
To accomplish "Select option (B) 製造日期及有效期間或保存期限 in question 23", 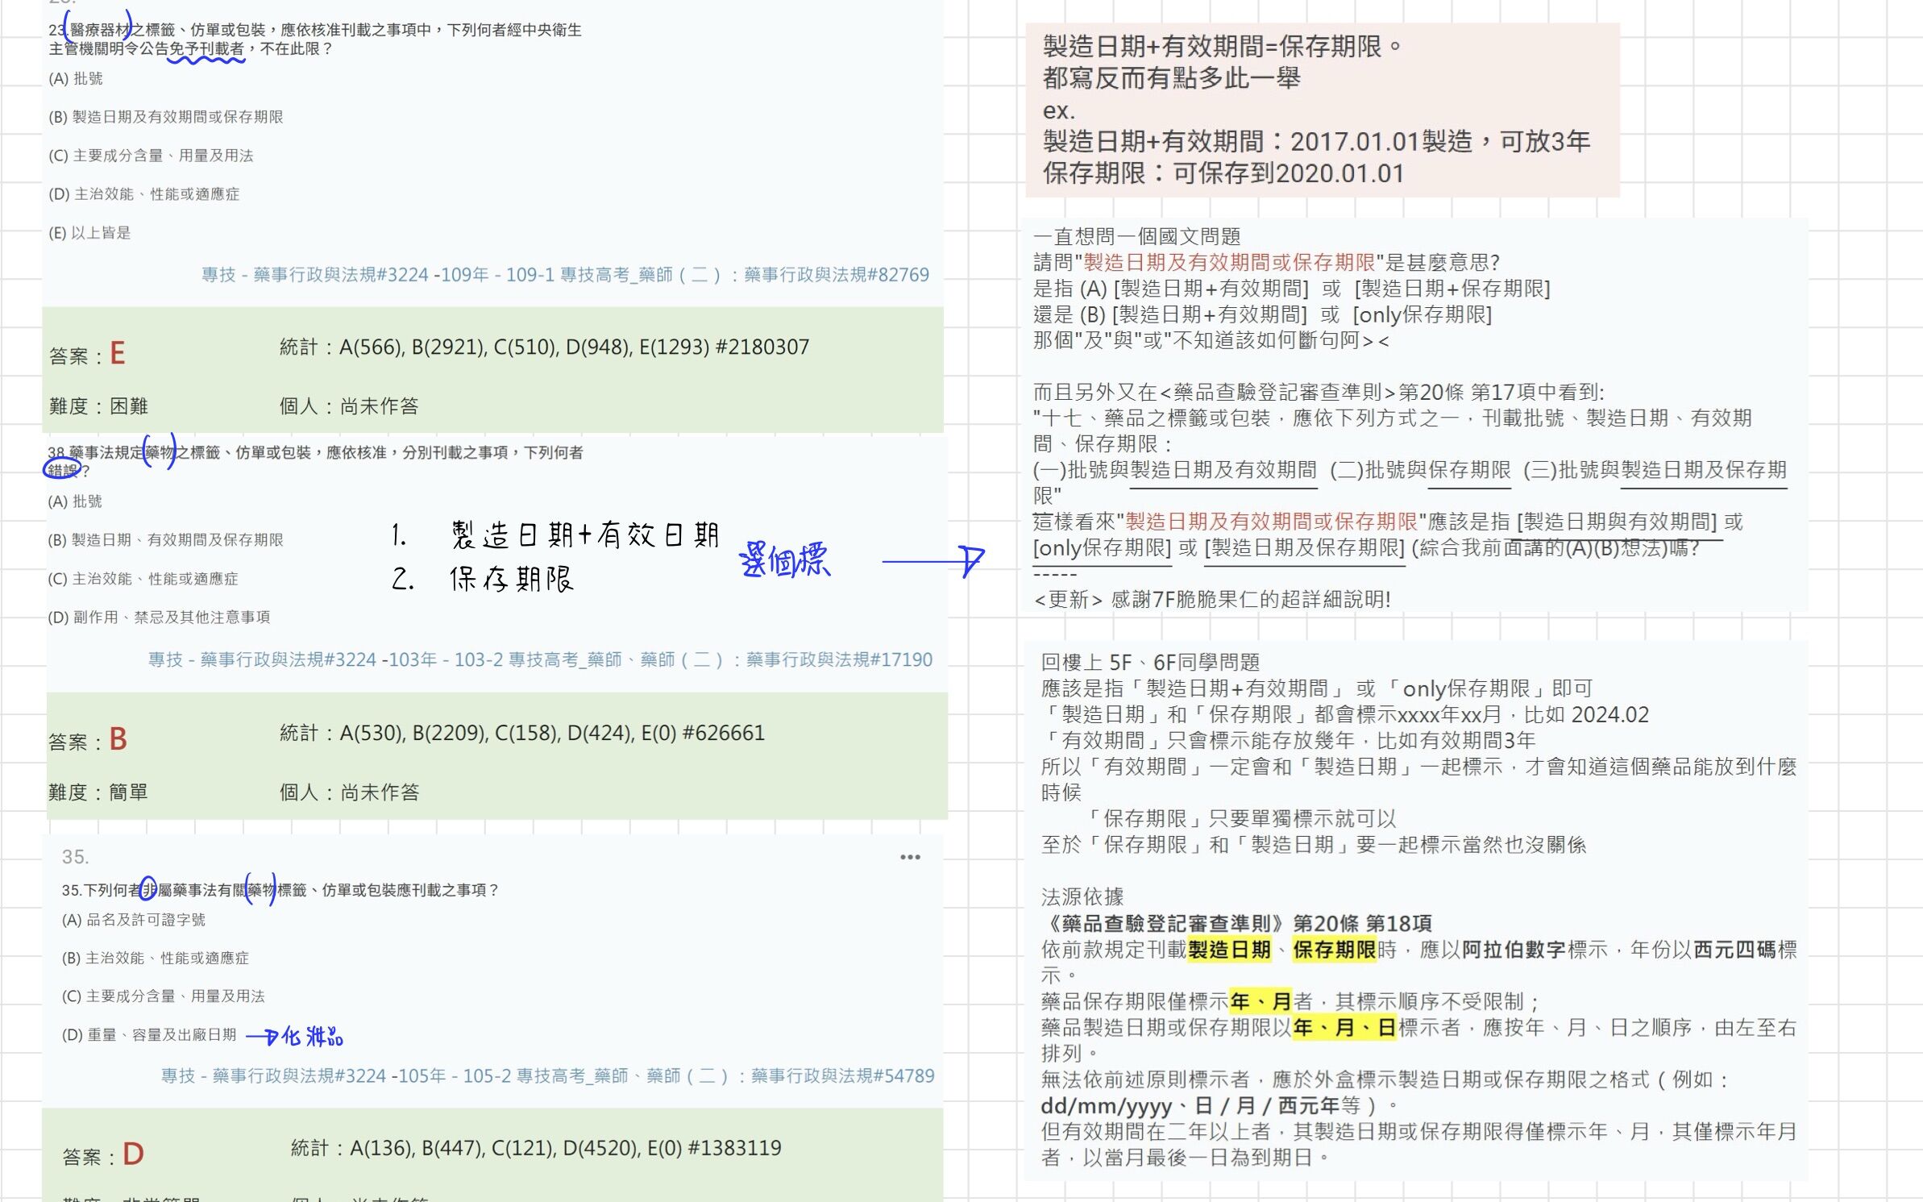I will (165, 117).
